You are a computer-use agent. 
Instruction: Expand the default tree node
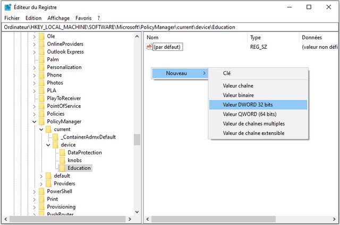pos(41,176)
